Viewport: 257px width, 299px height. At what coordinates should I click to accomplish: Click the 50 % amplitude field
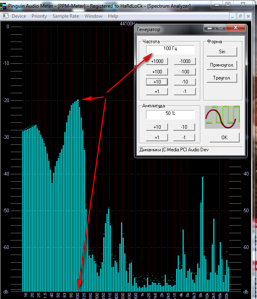[170, 114]
